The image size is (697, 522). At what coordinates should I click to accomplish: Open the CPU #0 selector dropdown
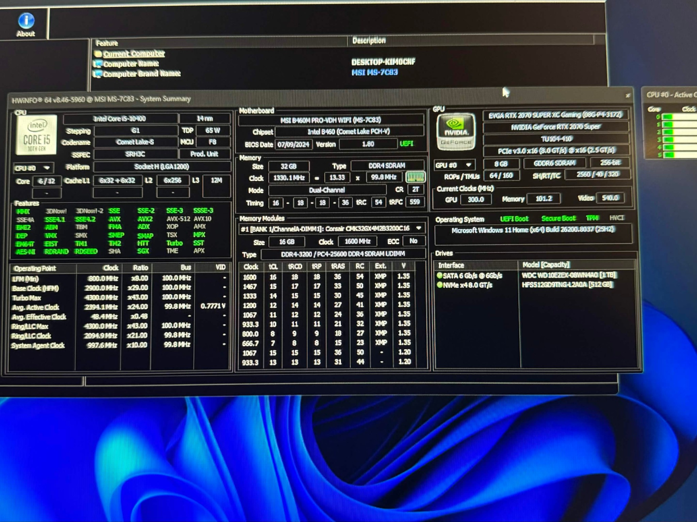pyautogui.click(x=33, y=168)
